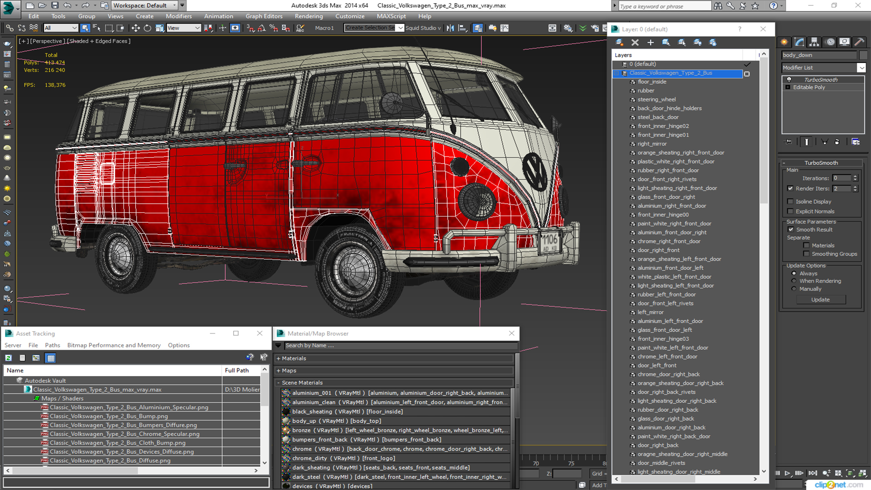Open the Modify command panel tab
The height and width of the screenshot is (490, 871).
(x=799, y=42)
